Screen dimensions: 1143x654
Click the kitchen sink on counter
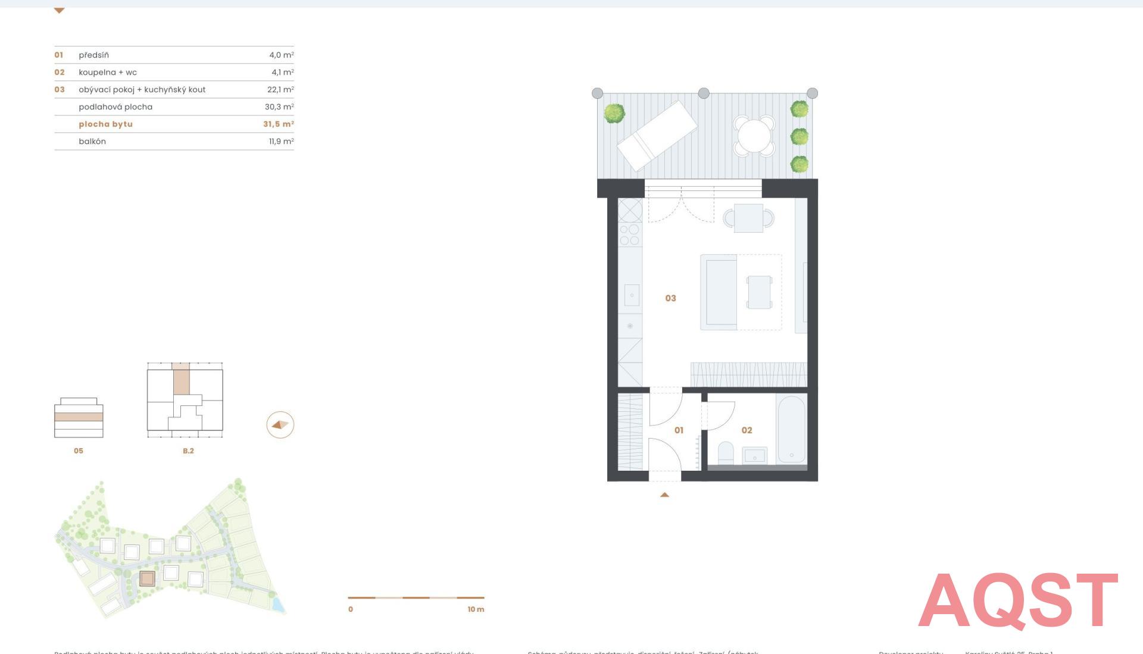[632, 295]
